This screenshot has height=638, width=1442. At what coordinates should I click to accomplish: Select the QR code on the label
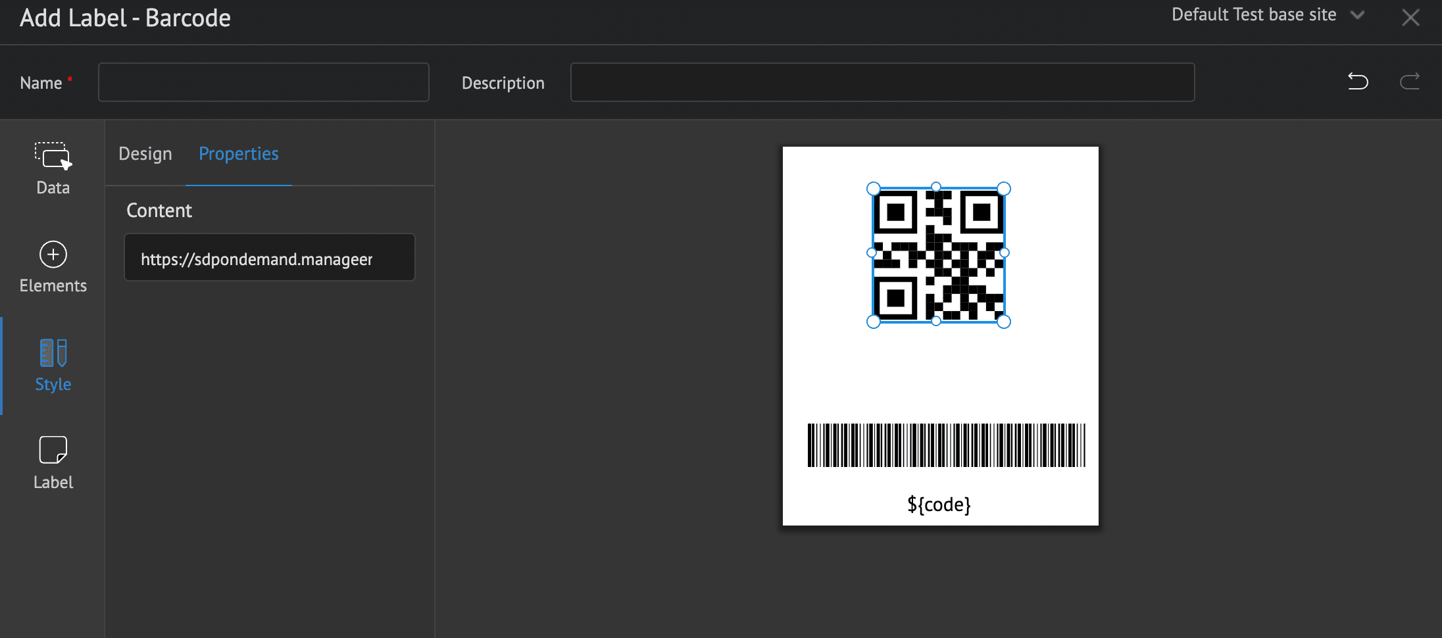[938, 255]
